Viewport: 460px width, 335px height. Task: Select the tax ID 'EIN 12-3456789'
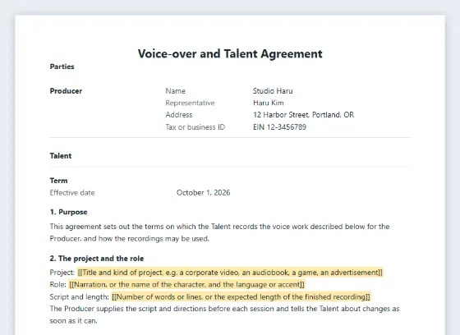pyautogui.click(x=279, y=127)
